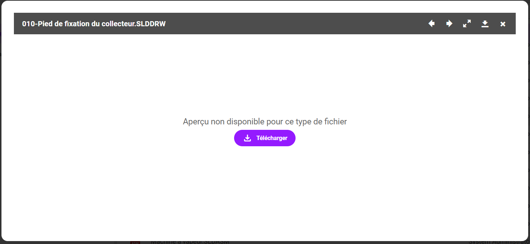Select the title 010-Pied de fixation du collecteur.SLDDRW
The height and width of the screenshot is (244, 530).
pyautogui.click(x=94, y=24)
